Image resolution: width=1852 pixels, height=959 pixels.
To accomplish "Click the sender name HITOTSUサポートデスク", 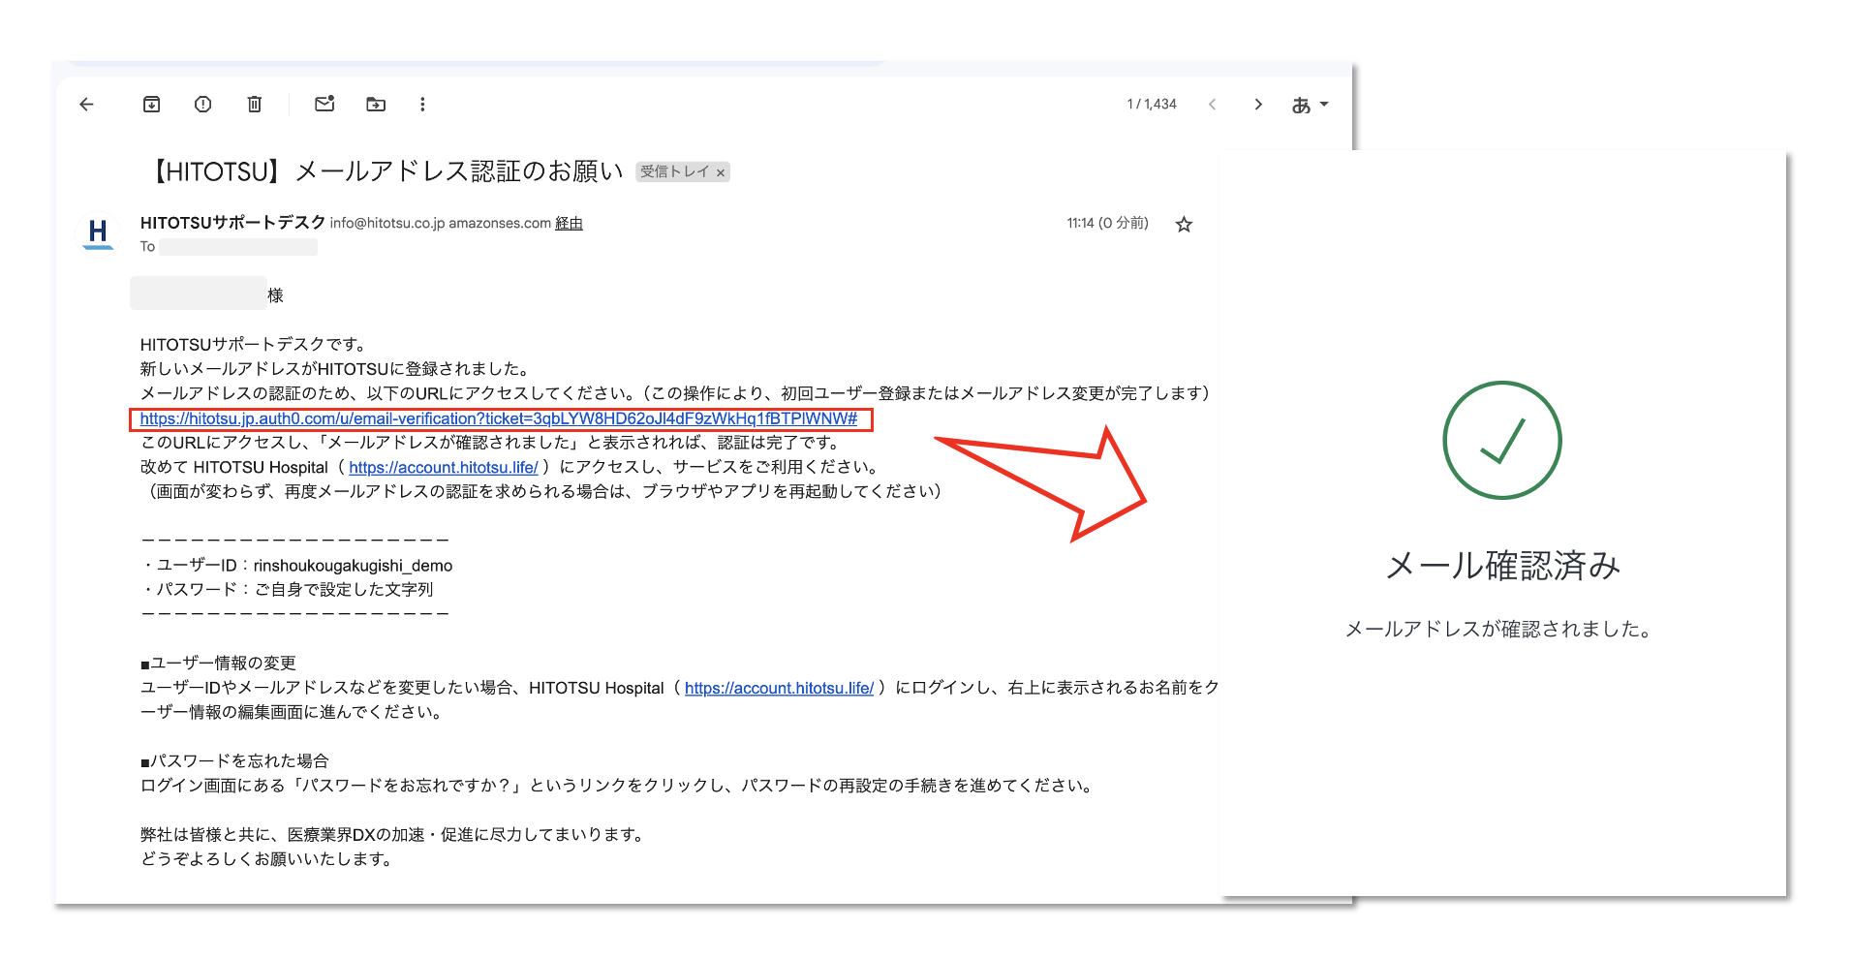I will coord(232,223).
